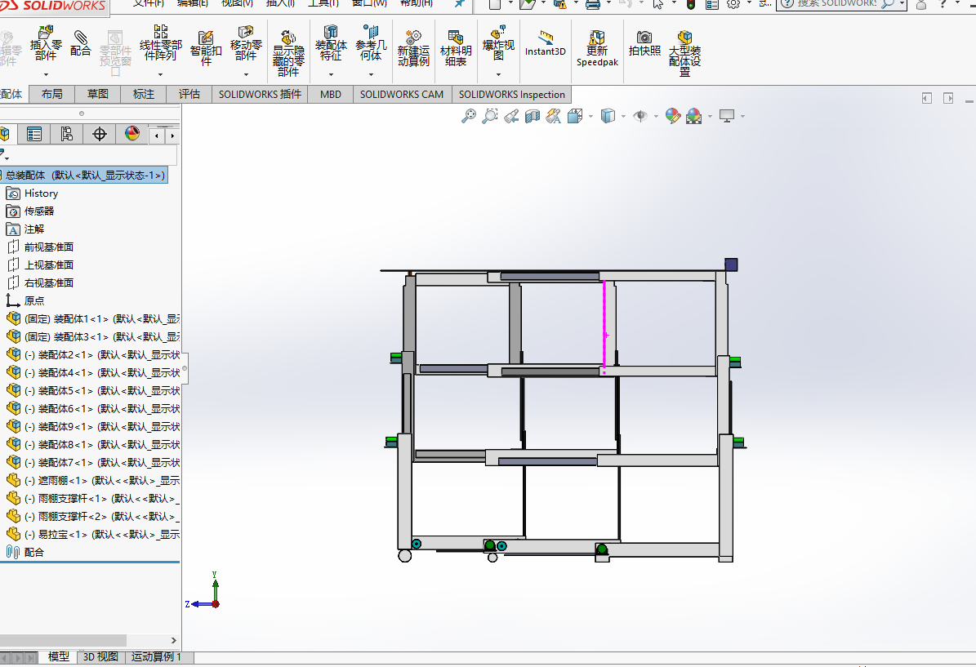Viewport: 976px width, 667px height.
Task: Open ConfigurationManager tab icon
Action: (67, 134)
